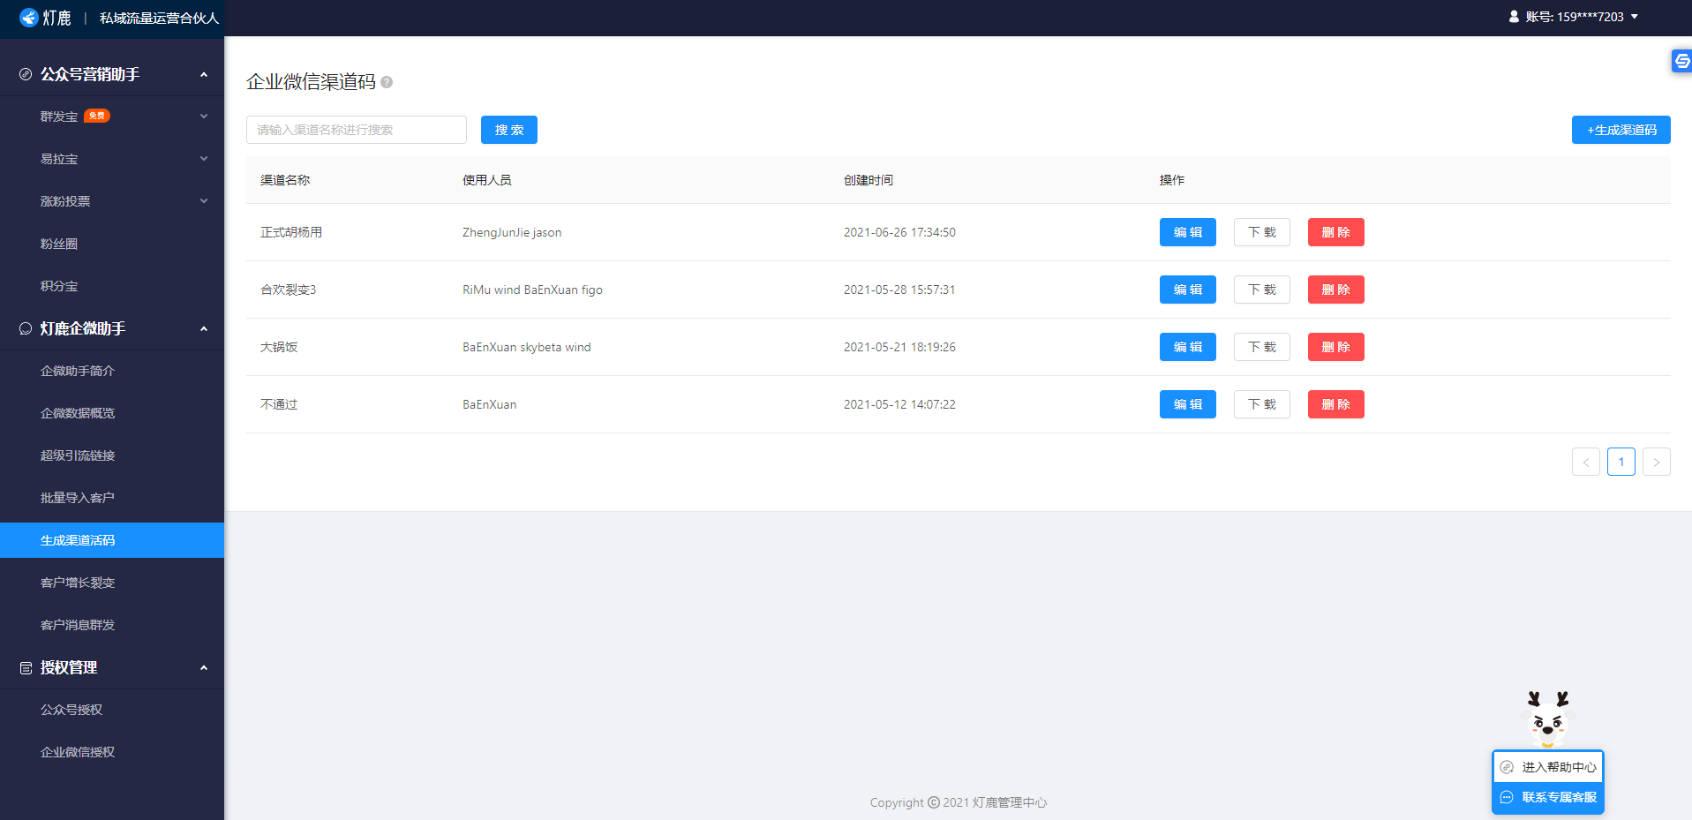Click the account user icon
1692x820 pixels.
click(1514, 17)
